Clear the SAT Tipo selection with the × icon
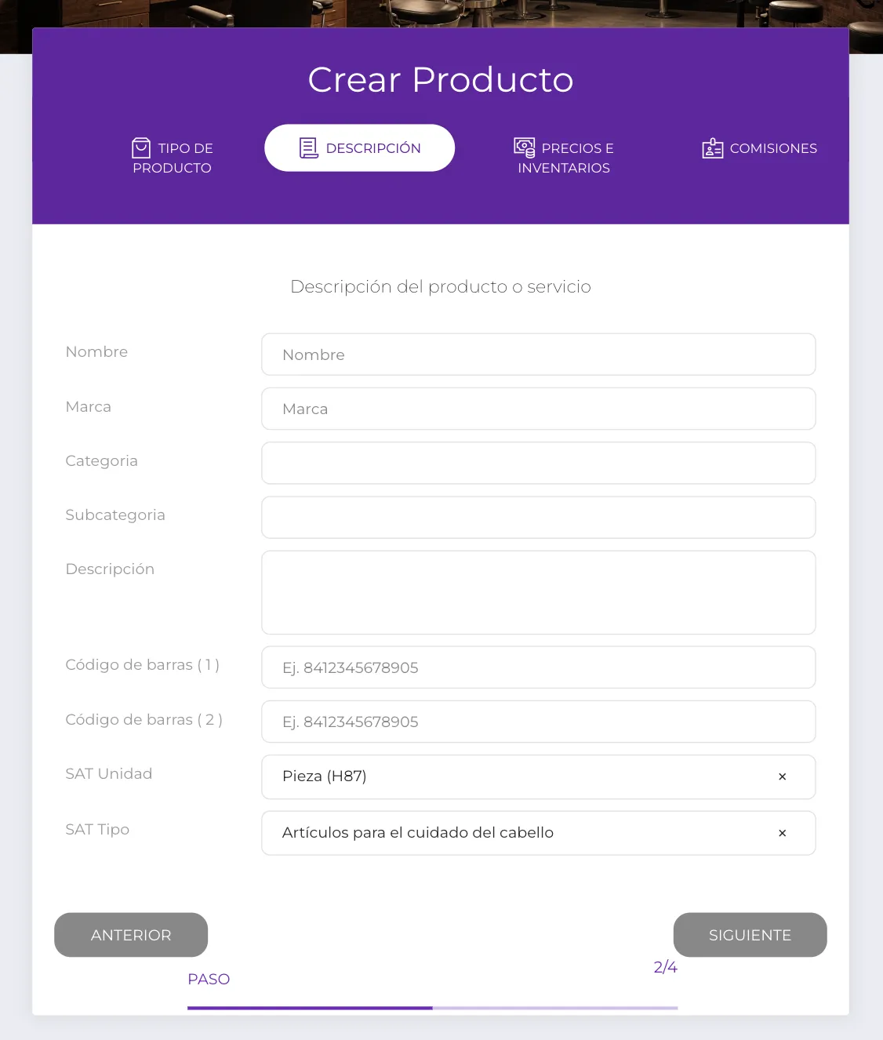The image size is (883, 1040). 782,833
